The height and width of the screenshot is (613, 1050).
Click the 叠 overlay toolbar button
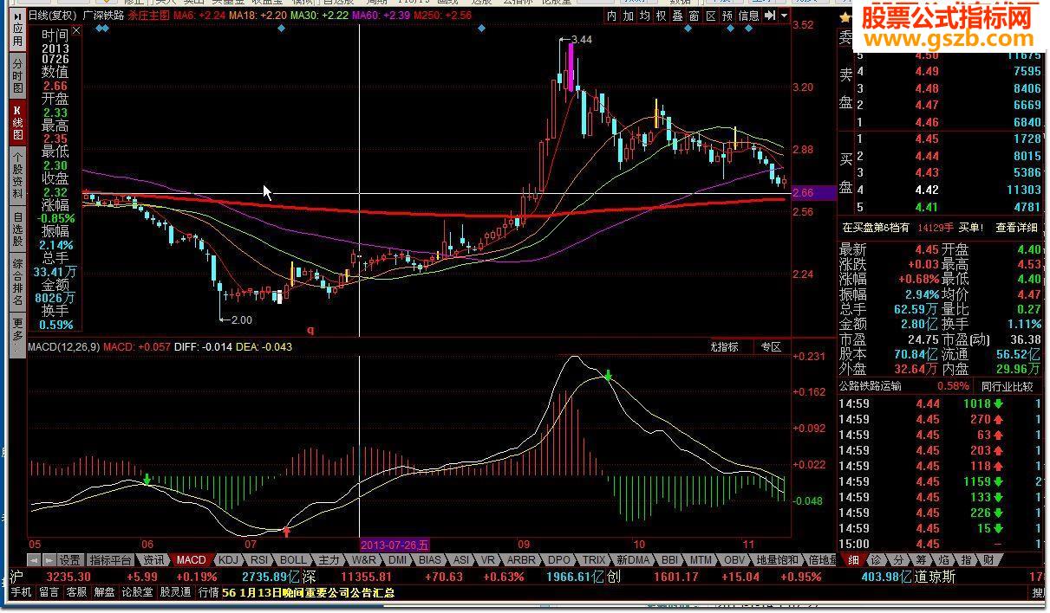click(678, 16)
